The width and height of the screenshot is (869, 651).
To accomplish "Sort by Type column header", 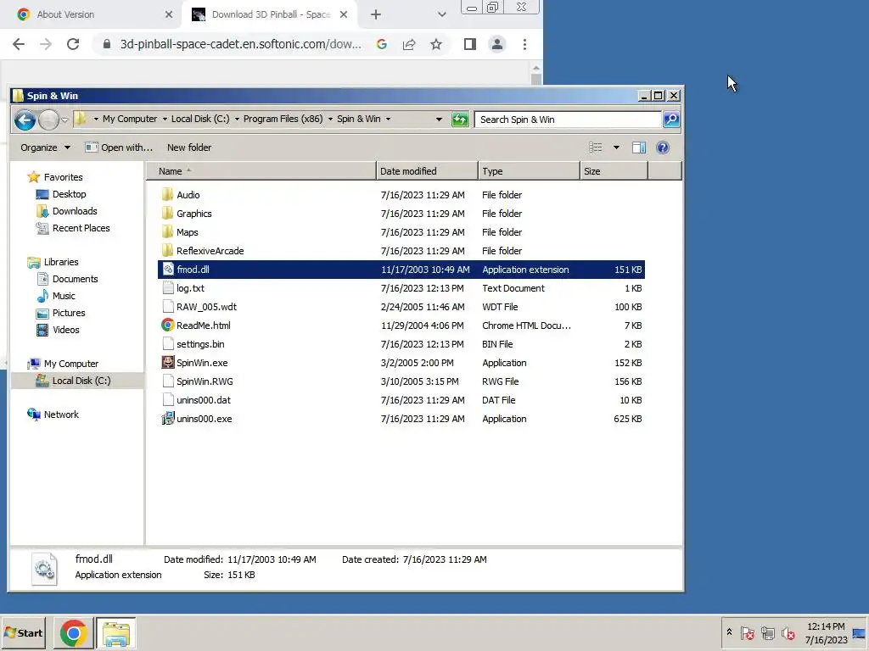I will (x=529, y=171).
